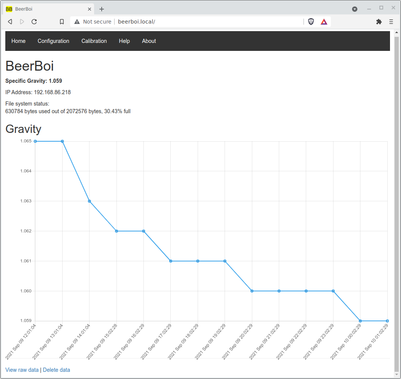This screenshot has height=379, width=401.
Task: Click the Brave Rewards triangle icon
Action: [324, 22]
